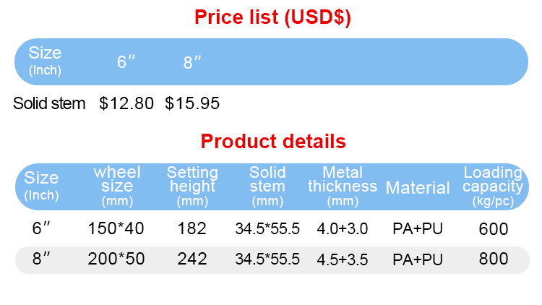Click the "Solid stem" price row label
Screen dimensions: 542x305
pos(49,103)
